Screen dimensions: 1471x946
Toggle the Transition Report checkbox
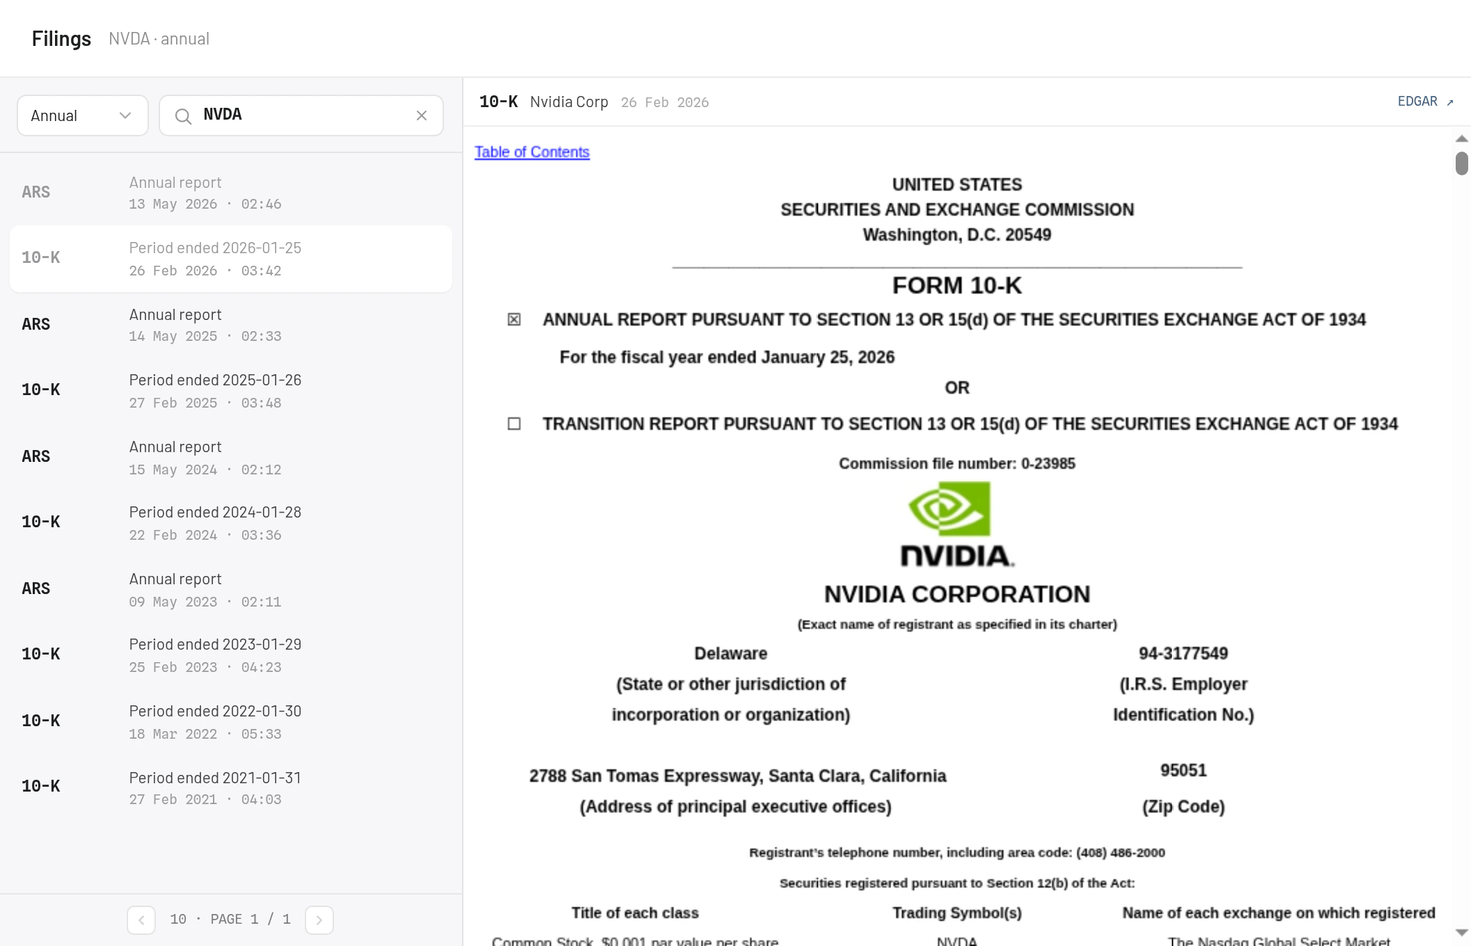point(514,424)
